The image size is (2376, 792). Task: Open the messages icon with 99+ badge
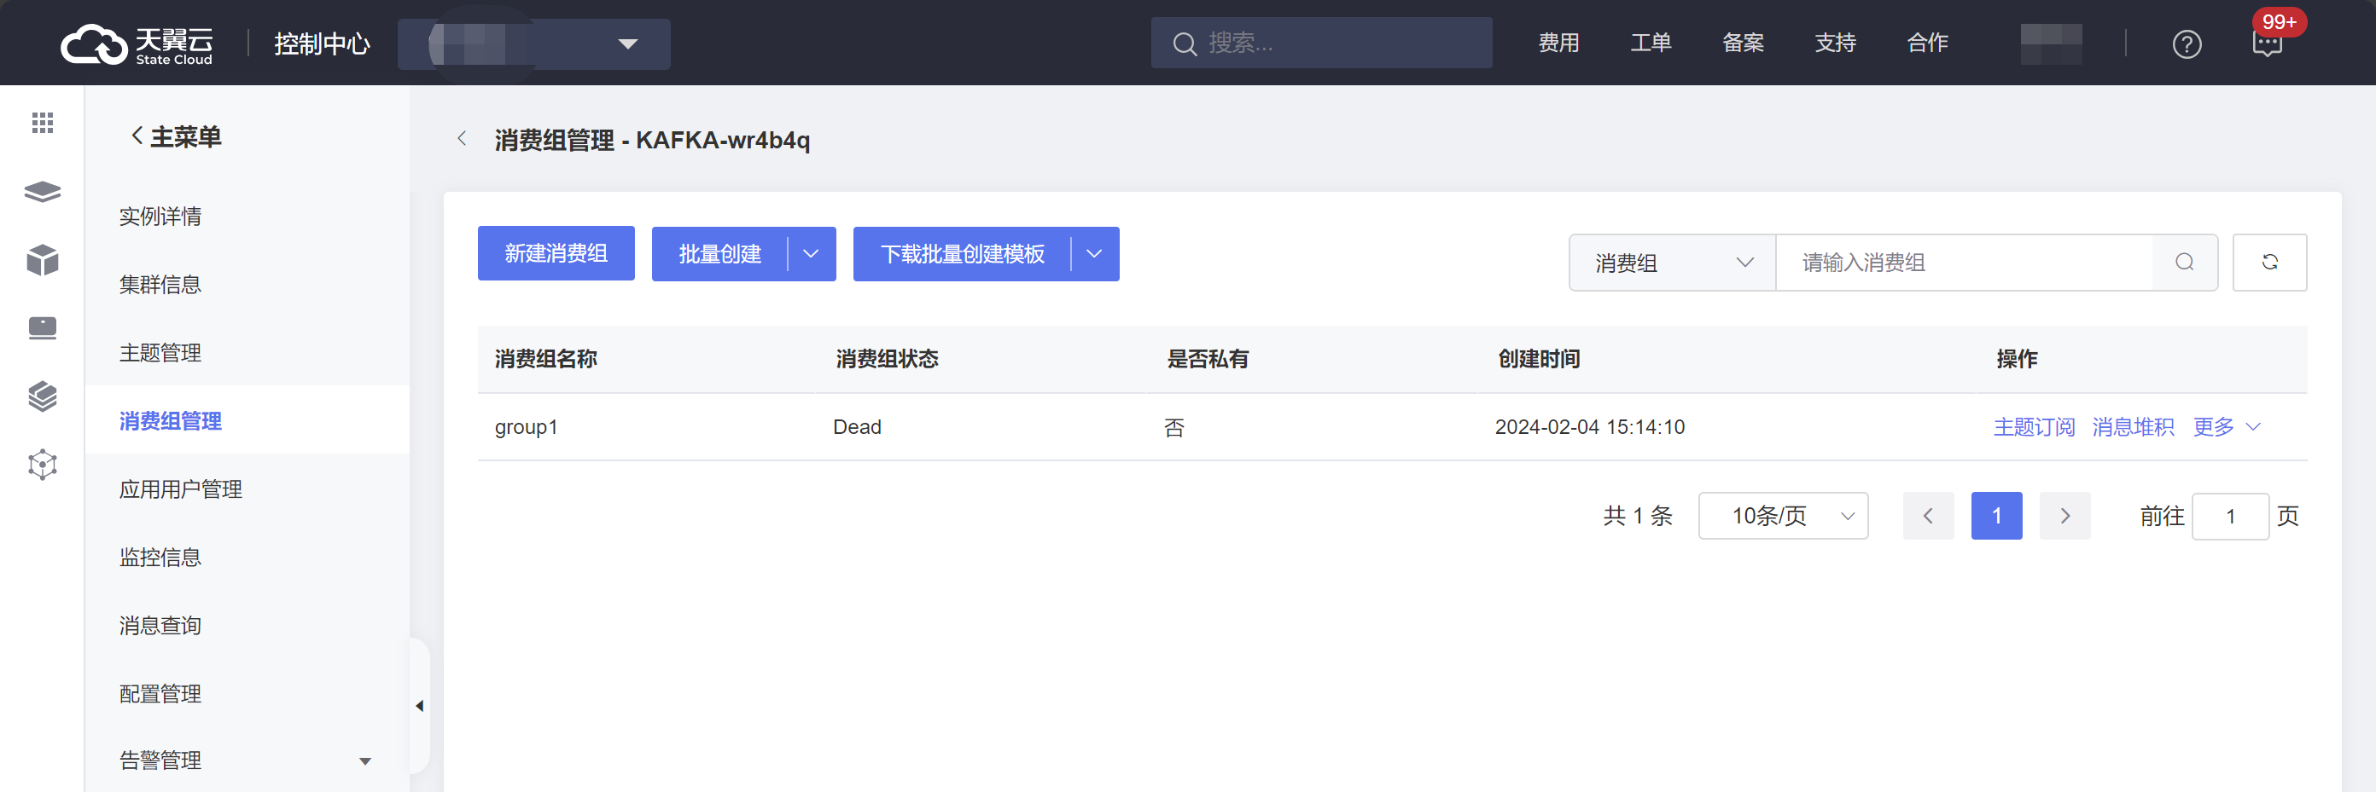click(2267, 43)
